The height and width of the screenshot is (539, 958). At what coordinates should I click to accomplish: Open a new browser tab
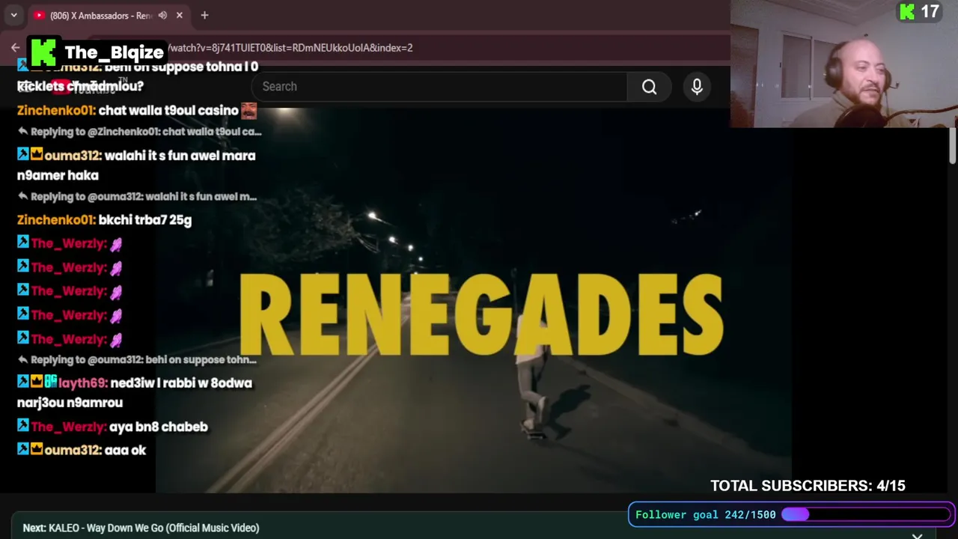(204, 15)
